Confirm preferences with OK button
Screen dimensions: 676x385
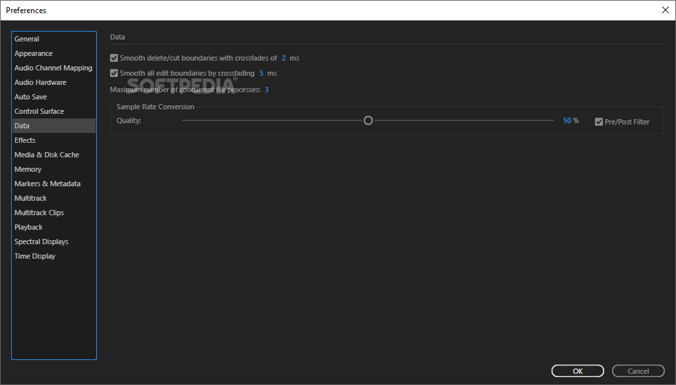[x=578, y=371]
